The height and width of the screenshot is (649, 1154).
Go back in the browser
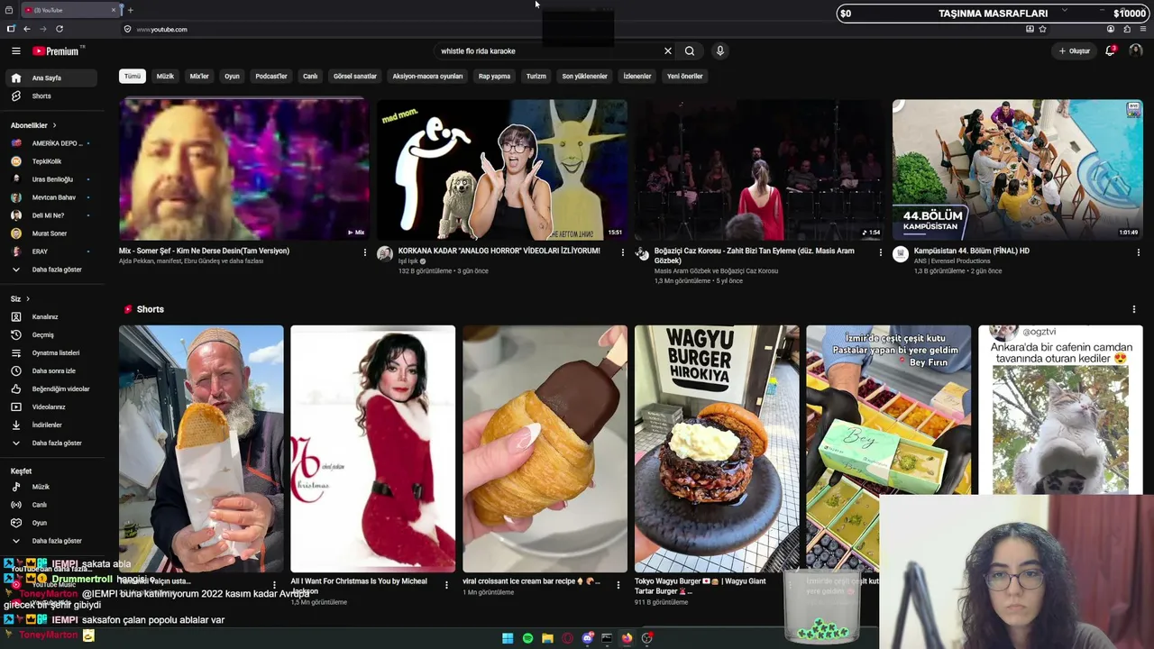point(26,29)
